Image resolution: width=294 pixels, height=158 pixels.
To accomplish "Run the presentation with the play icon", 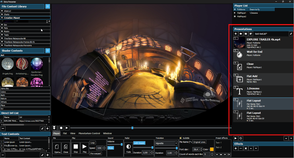I will (236, 138).
